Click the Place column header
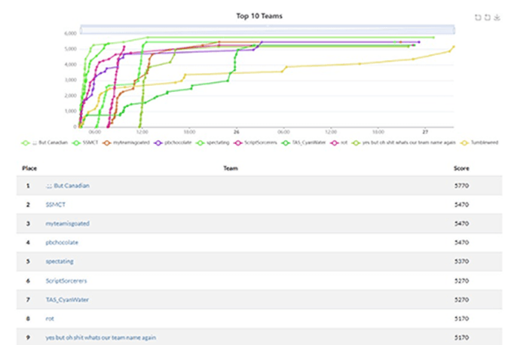508x345 pixels. click(x=29, y=168)
